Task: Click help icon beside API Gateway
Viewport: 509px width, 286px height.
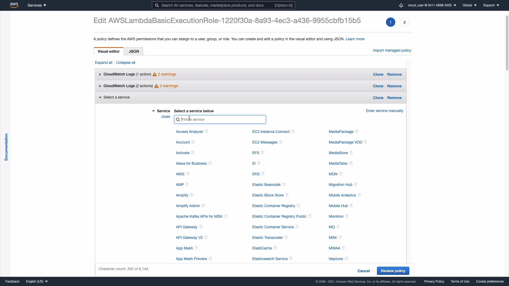Action: pos(201,227)
